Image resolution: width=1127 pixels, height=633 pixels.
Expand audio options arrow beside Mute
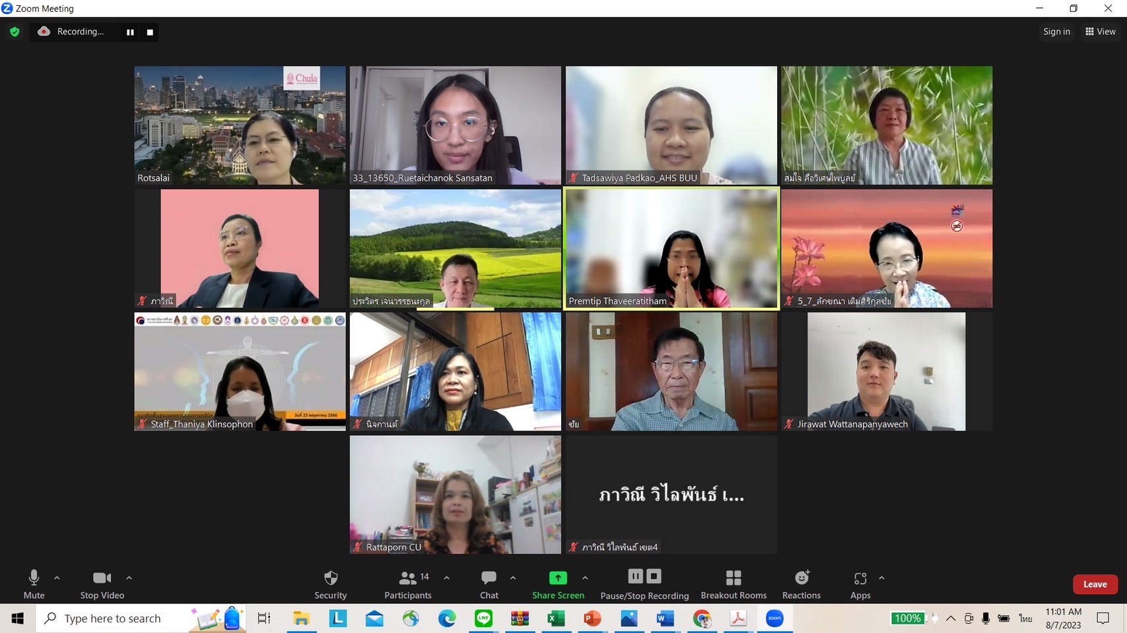click(x=57, y=578)
